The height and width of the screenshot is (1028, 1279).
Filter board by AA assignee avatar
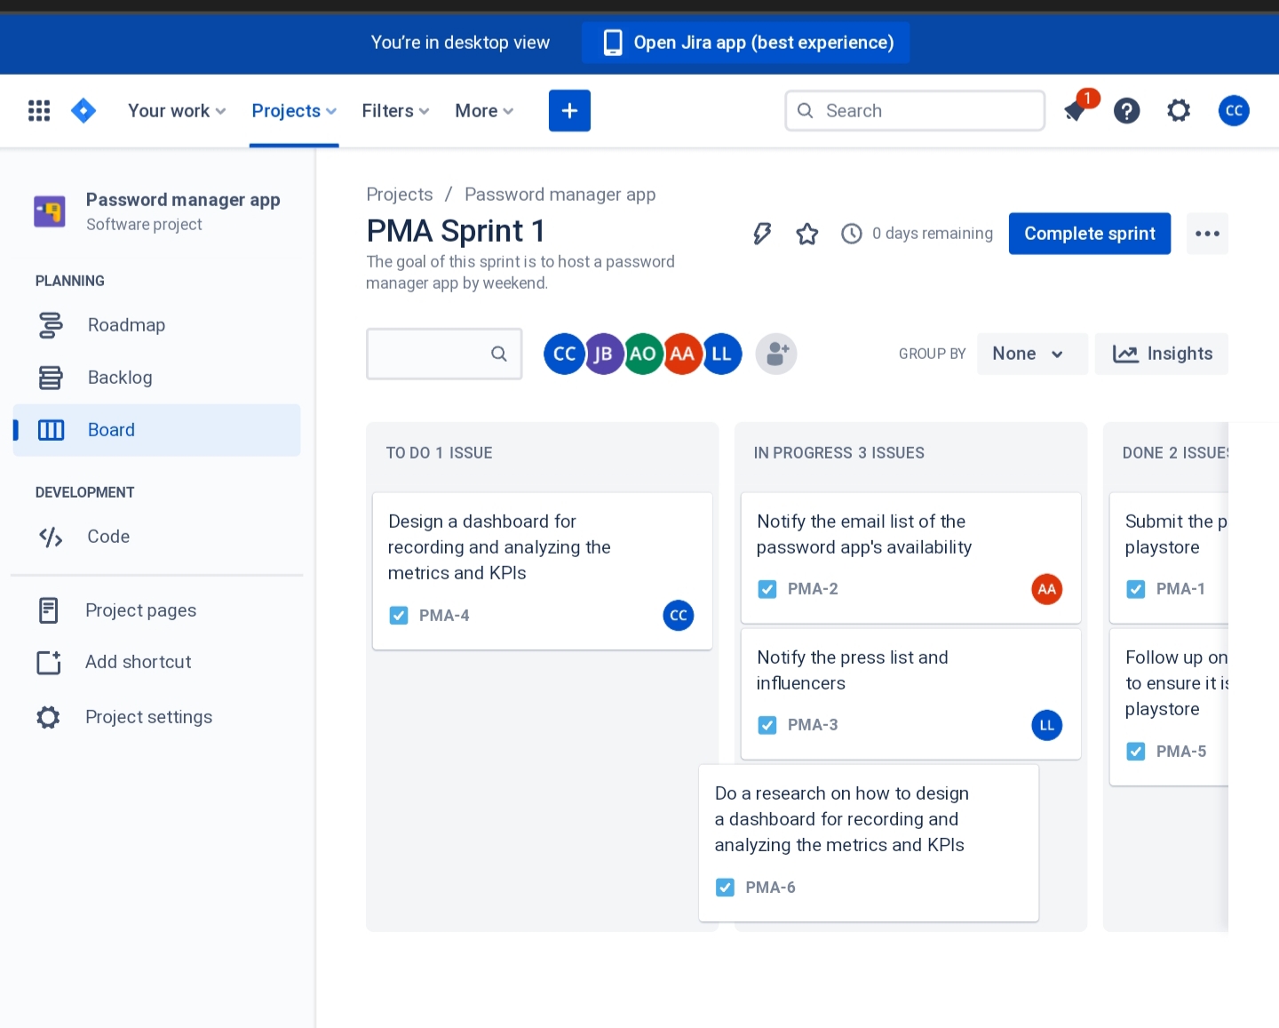tap(682, 354)
